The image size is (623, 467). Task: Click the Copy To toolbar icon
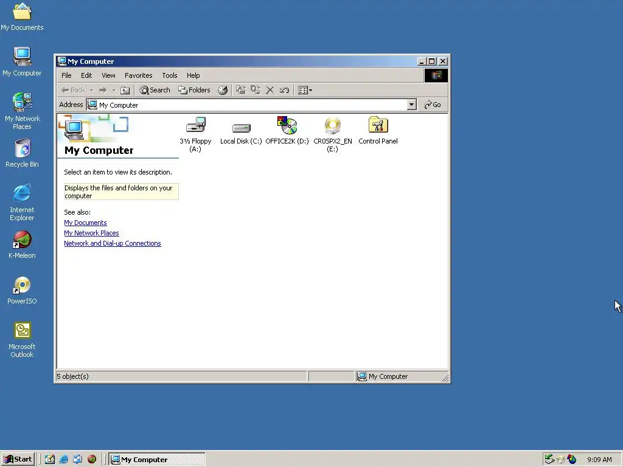255,90
